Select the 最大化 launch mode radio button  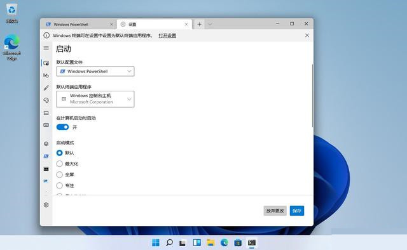pyautogui.click(x=59, y=164)
